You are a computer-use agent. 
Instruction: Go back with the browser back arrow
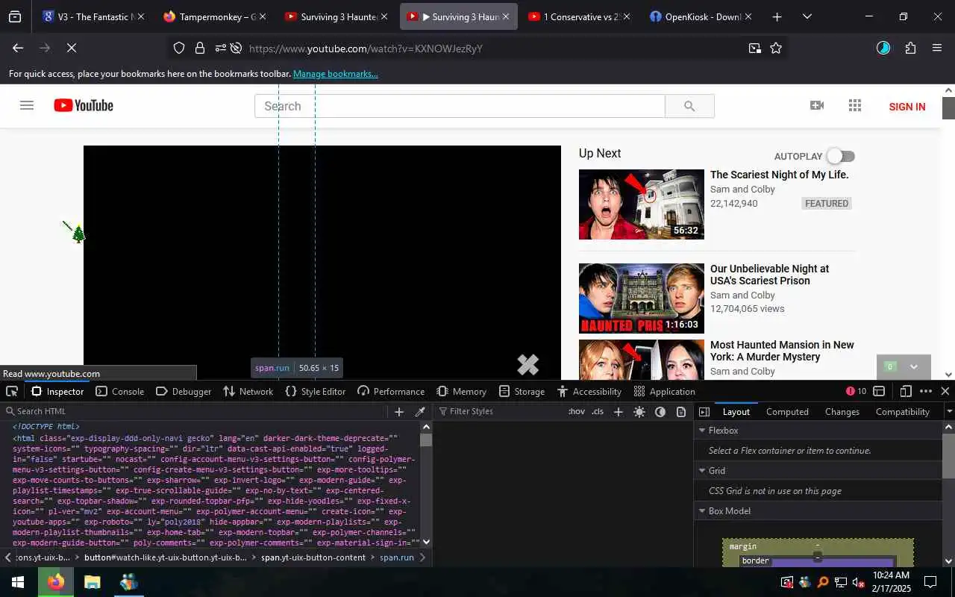pyautogui.click(x=18, y=48)
